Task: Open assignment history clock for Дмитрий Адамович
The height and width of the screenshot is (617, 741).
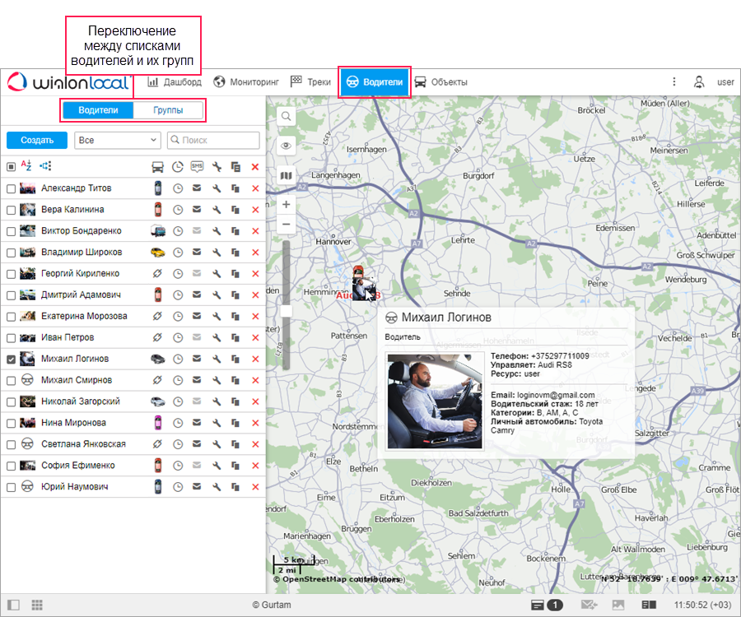Action: click(x=178, y=295)
